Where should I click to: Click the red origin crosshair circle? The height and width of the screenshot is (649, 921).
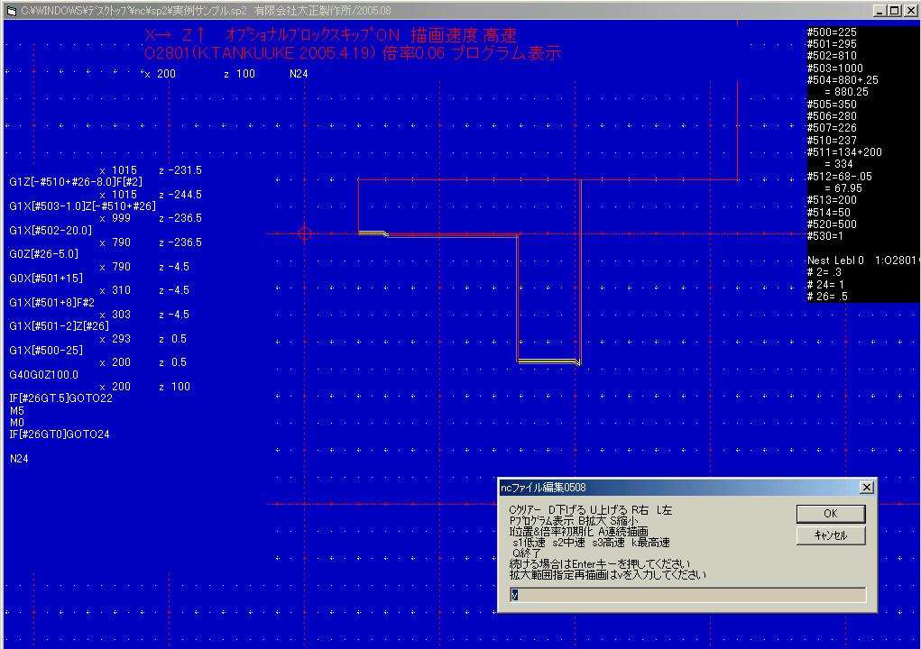(x=305, y=234)
